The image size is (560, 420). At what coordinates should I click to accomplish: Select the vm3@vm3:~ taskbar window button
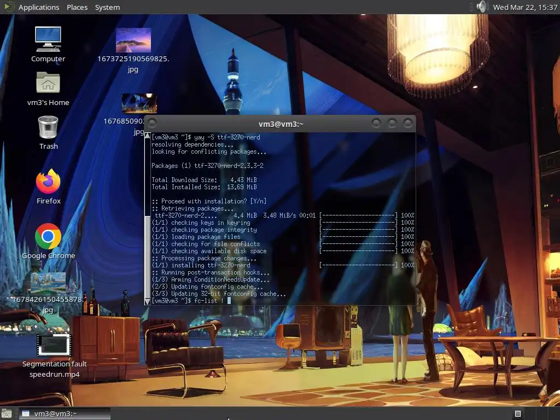pyautogui.click(x=65, y=413)
